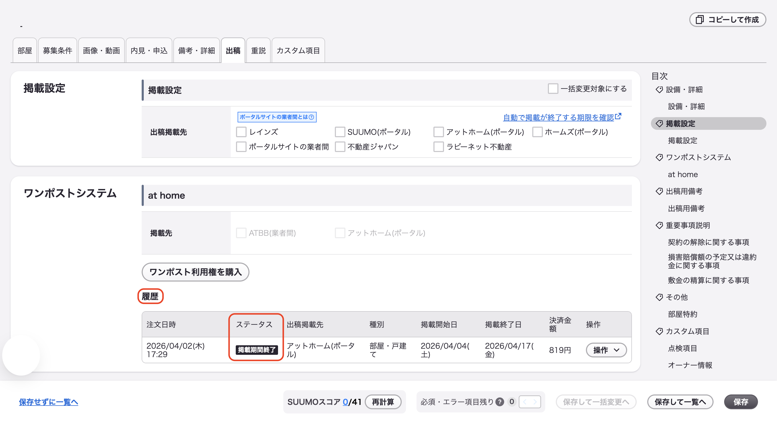Screen dimensions: 777x423
Task: Open 自動で掲載が終了する期限を確認 link
Action: (559, 117)
